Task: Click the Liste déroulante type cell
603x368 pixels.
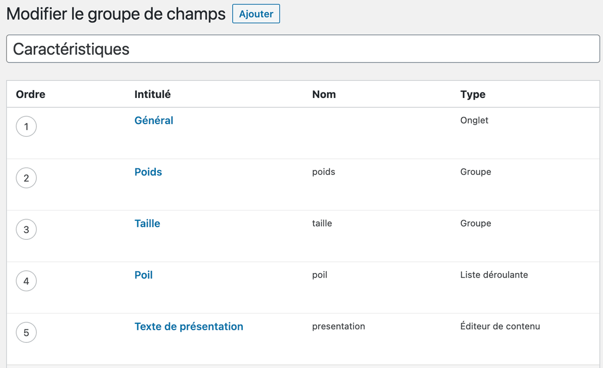Action: 494,275
